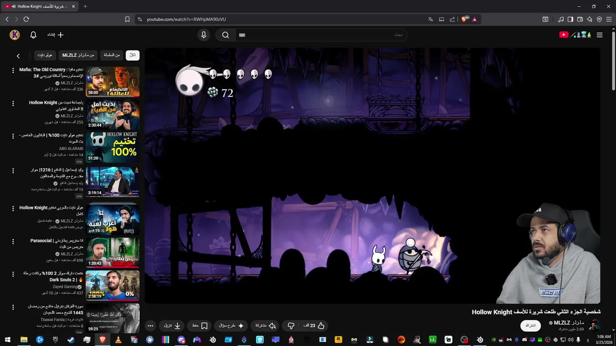Open Steam from the taskbar
Screen dimensions: 616x346
point(71,340)
